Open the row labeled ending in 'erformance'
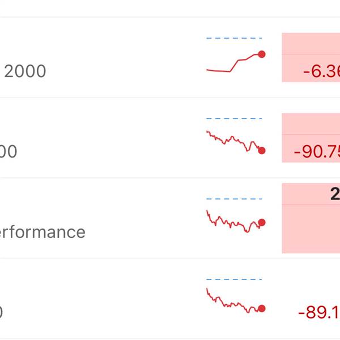Viewport: 340px width, 340px height. click(x=170, y=218)
